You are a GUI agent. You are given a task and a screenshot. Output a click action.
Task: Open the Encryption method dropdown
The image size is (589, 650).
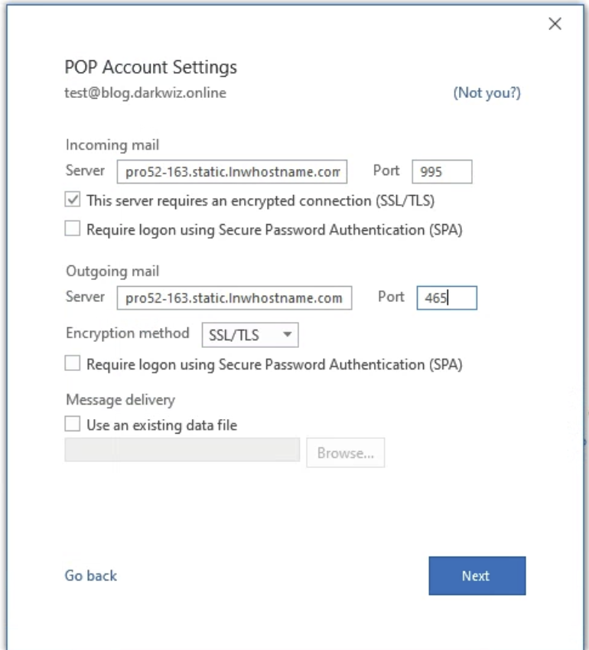[x=249, y=335]
